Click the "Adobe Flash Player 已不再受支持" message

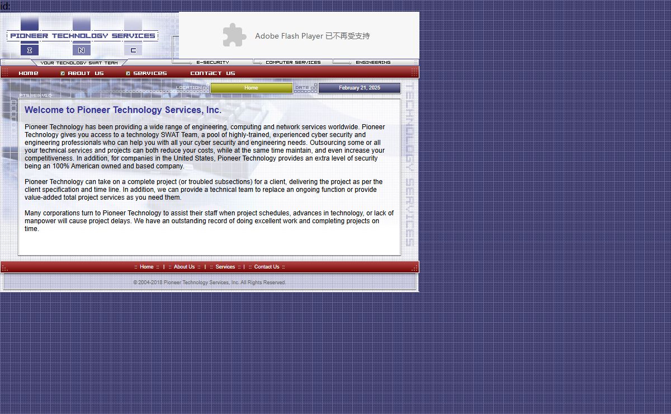(313, 36)
